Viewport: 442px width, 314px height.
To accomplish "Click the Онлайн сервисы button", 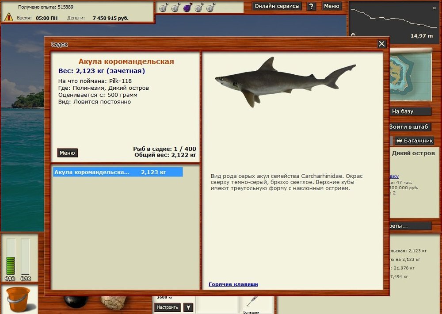I will [x=277, y=6].
